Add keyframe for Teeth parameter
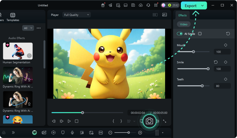The image size is (237, 138). 226,79
